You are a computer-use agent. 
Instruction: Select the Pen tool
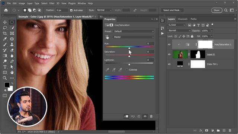(x=12, y=61)
